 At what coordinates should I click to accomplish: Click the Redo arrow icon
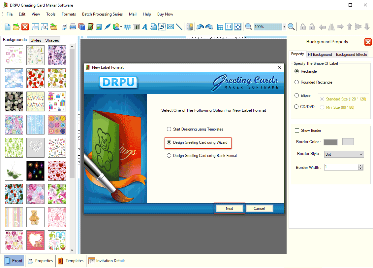(x=209, y=27)
